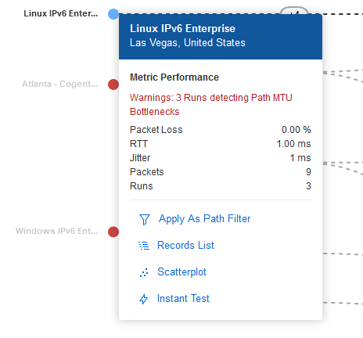Click the Instant Test lightning bolt icon
Image resolution: width=363 pixels, height=338 pixels.
tap(144, 299)
